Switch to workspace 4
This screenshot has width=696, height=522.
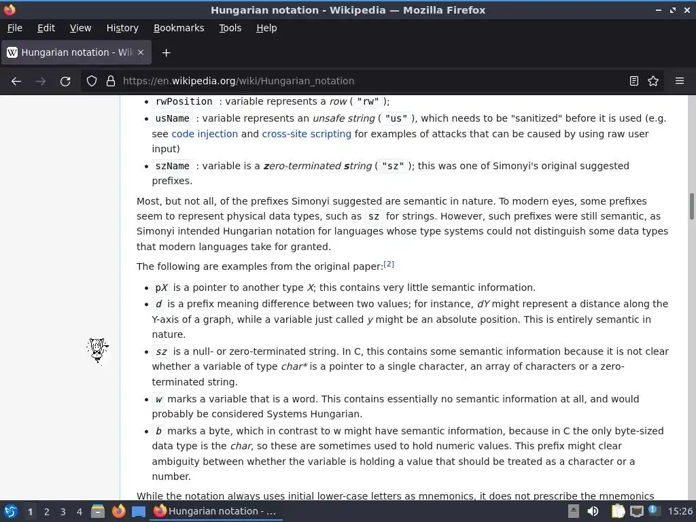(80, 512)
